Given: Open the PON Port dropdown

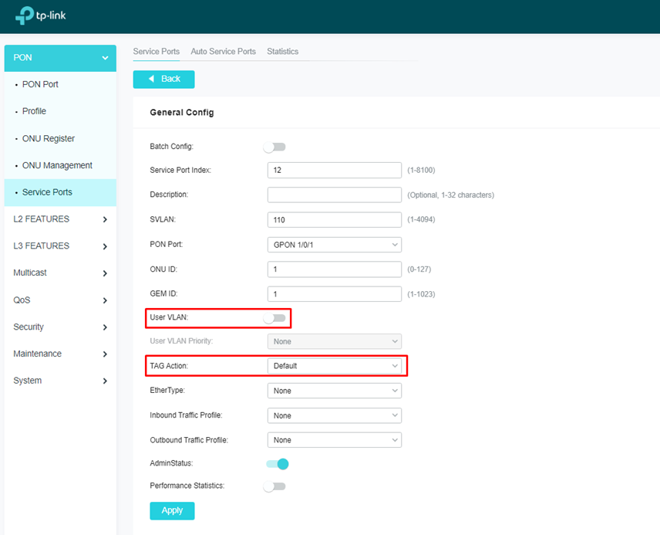Looking at the screenshot, I should coord(334,245).
